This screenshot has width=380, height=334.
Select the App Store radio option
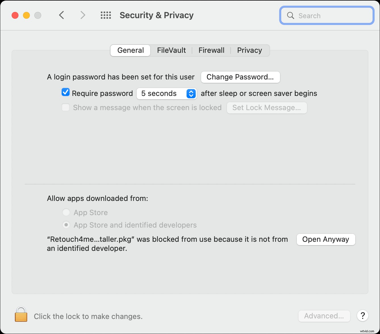[66, 212]
